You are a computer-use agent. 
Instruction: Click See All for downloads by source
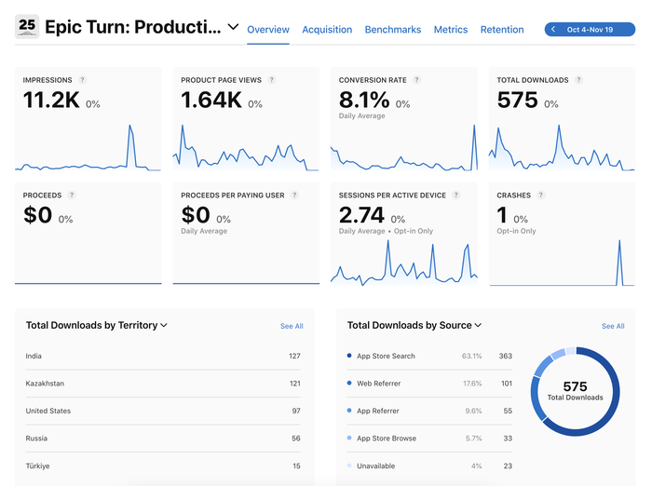point(613,326)
